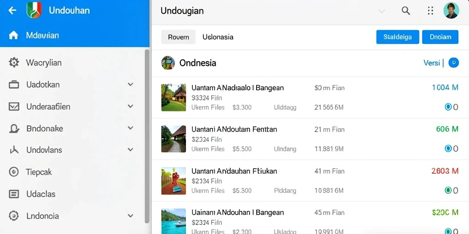Open the Uainani ANdouhan I Bangean listing

point(238,213)
